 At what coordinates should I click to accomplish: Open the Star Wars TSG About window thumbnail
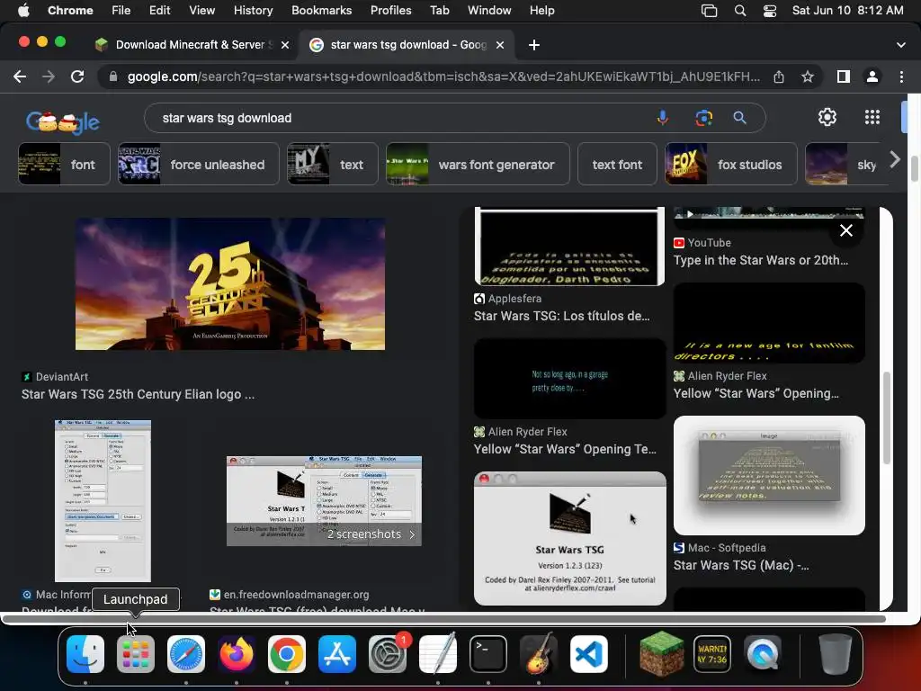click(x=569, y=538)
